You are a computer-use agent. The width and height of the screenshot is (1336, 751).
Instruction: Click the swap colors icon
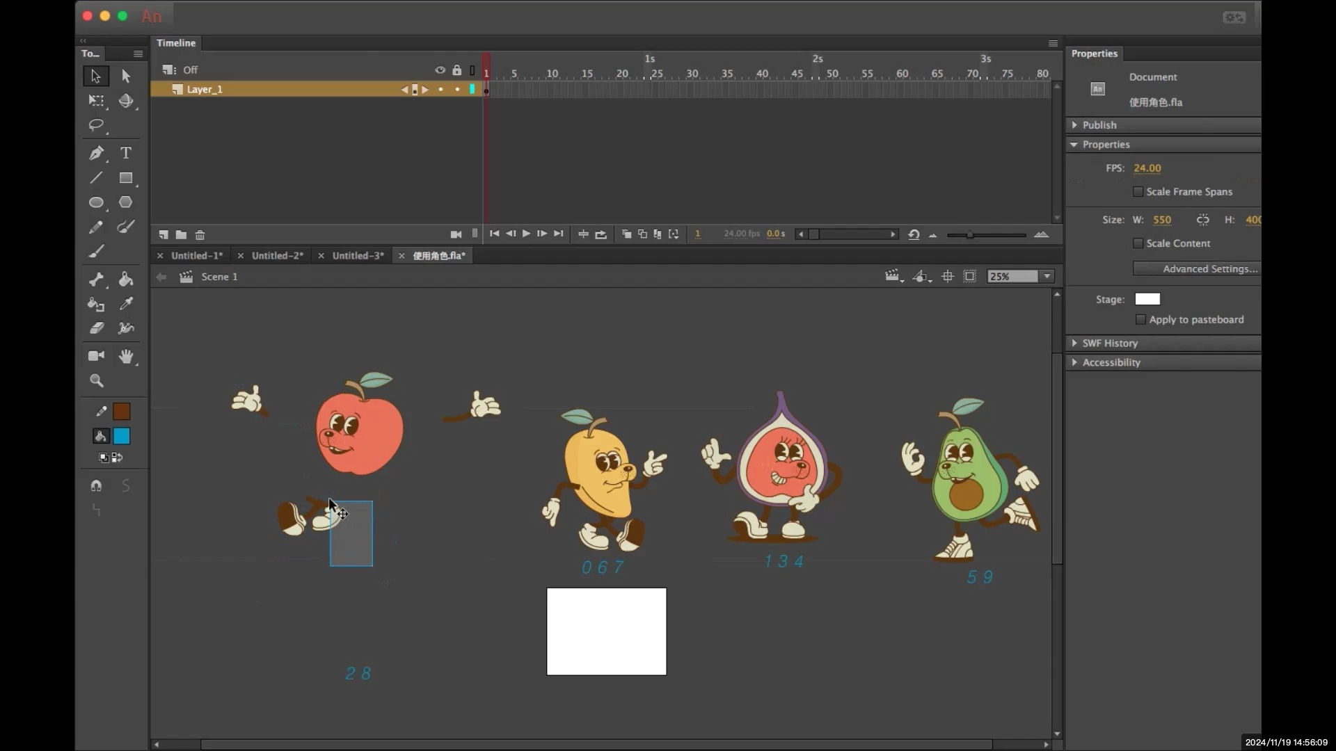pyautogui.click(x=117, y=458)
